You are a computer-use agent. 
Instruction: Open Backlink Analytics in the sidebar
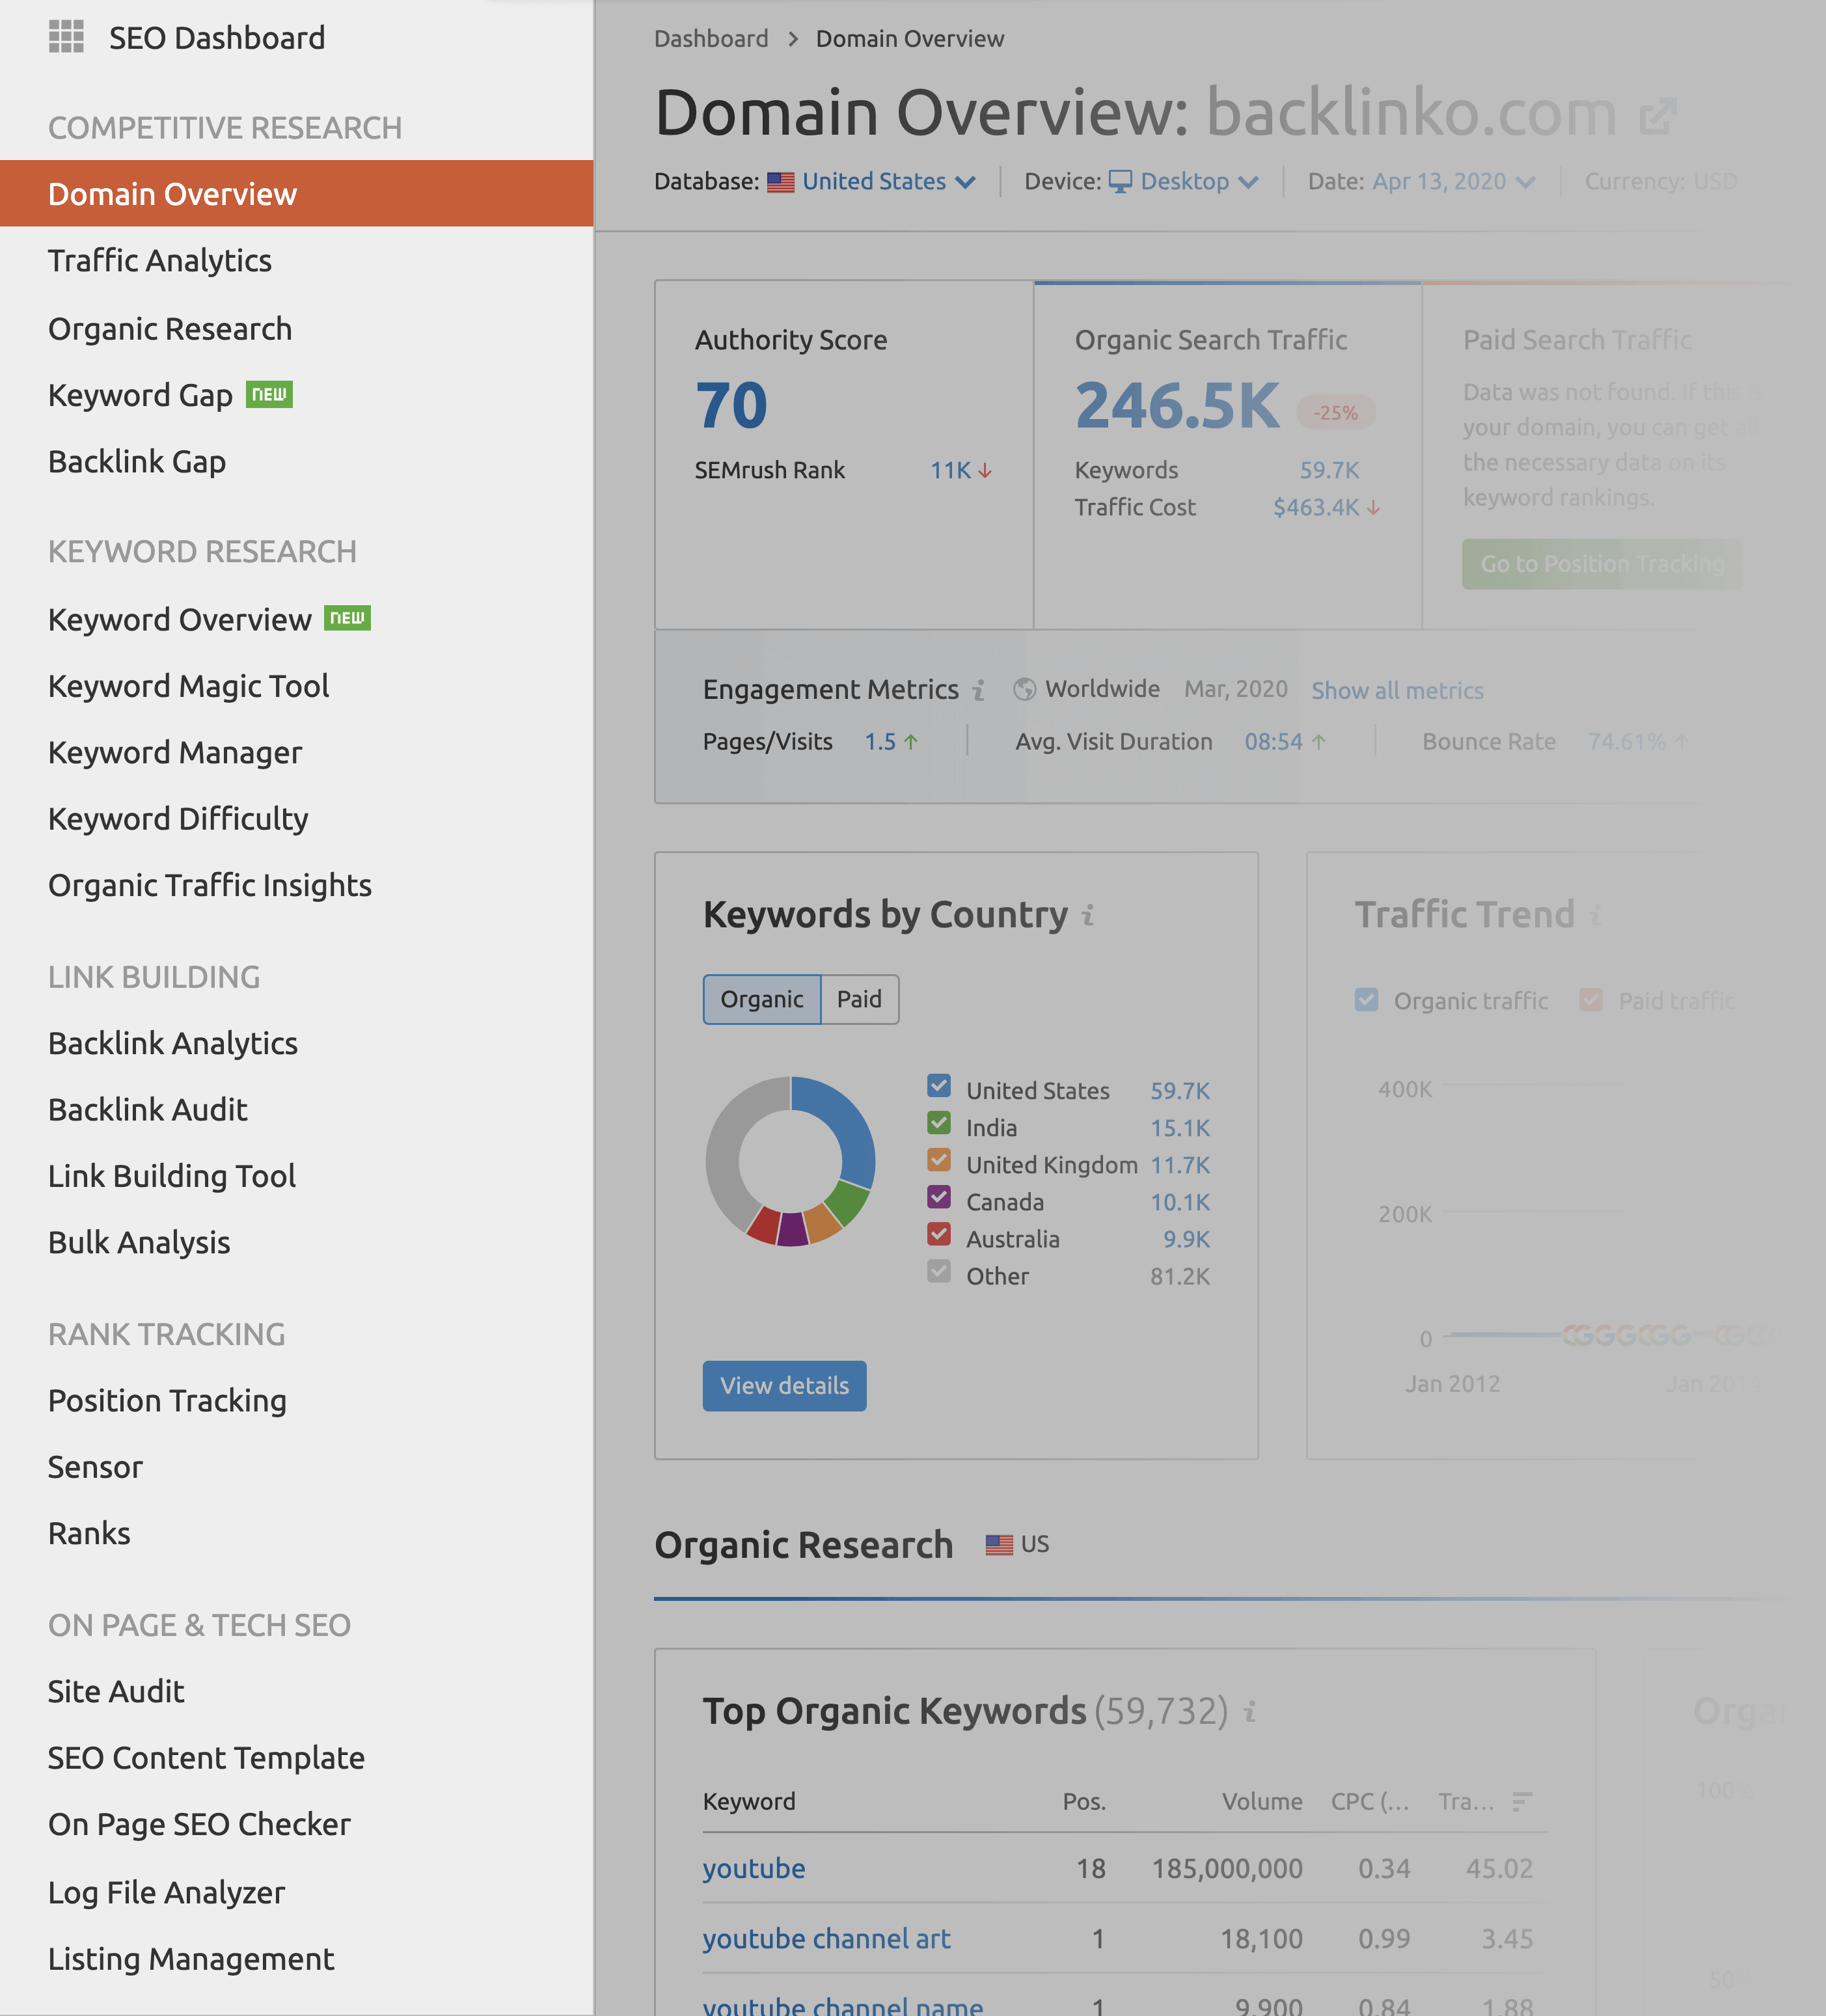pos(173,1043)
